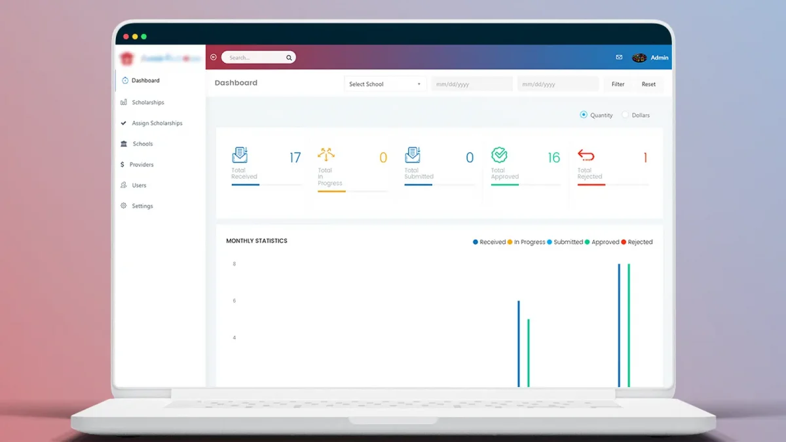Open Users in sidebar menu

point(139,185)
